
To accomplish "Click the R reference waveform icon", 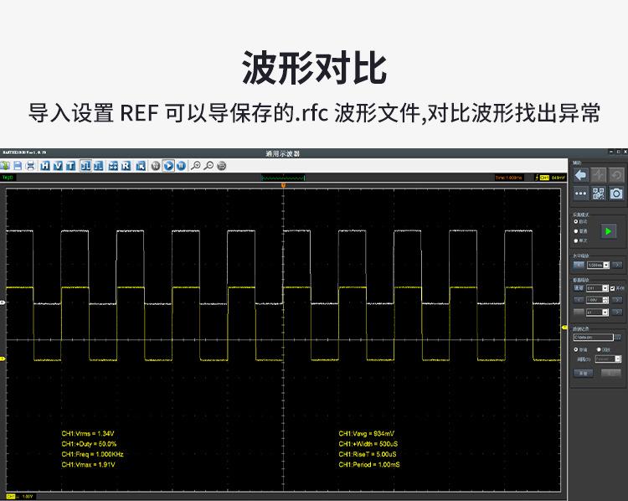I will coord(126,166).
